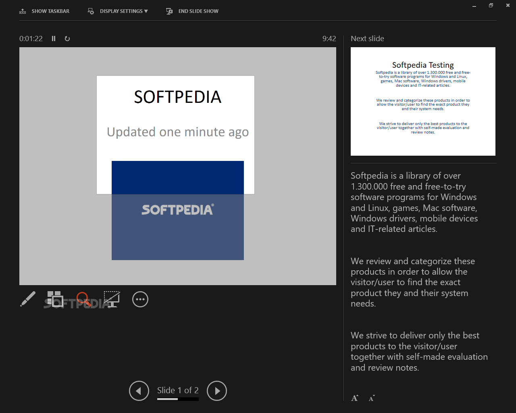The height and width of the screenshot is (413, 516).
Task: Click notes paragraph starting 'Softpedia is a library'
Action: click(x=414, y=202)
